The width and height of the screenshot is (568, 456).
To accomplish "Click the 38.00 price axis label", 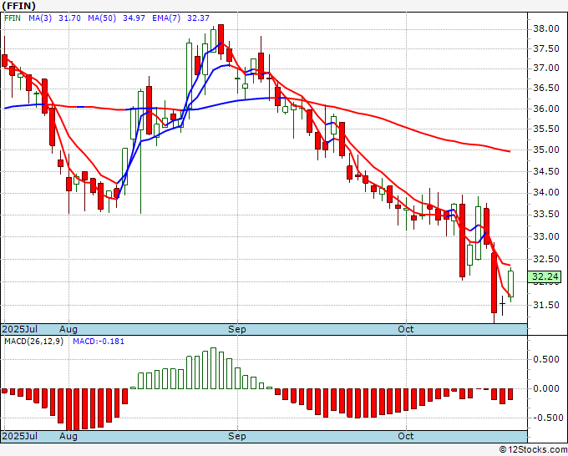I will point(546,28).
